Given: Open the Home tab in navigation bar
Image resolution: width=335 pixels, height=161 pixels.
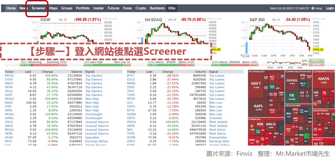Looking at the screenshot, I should (11, 8).
